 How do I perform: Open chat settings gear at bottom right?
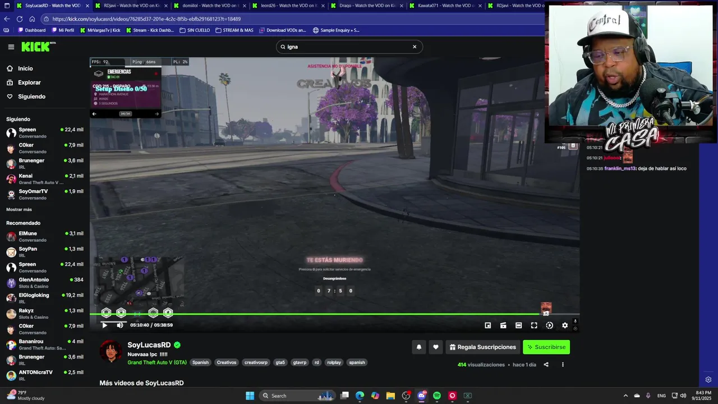(x=708, y=380)
